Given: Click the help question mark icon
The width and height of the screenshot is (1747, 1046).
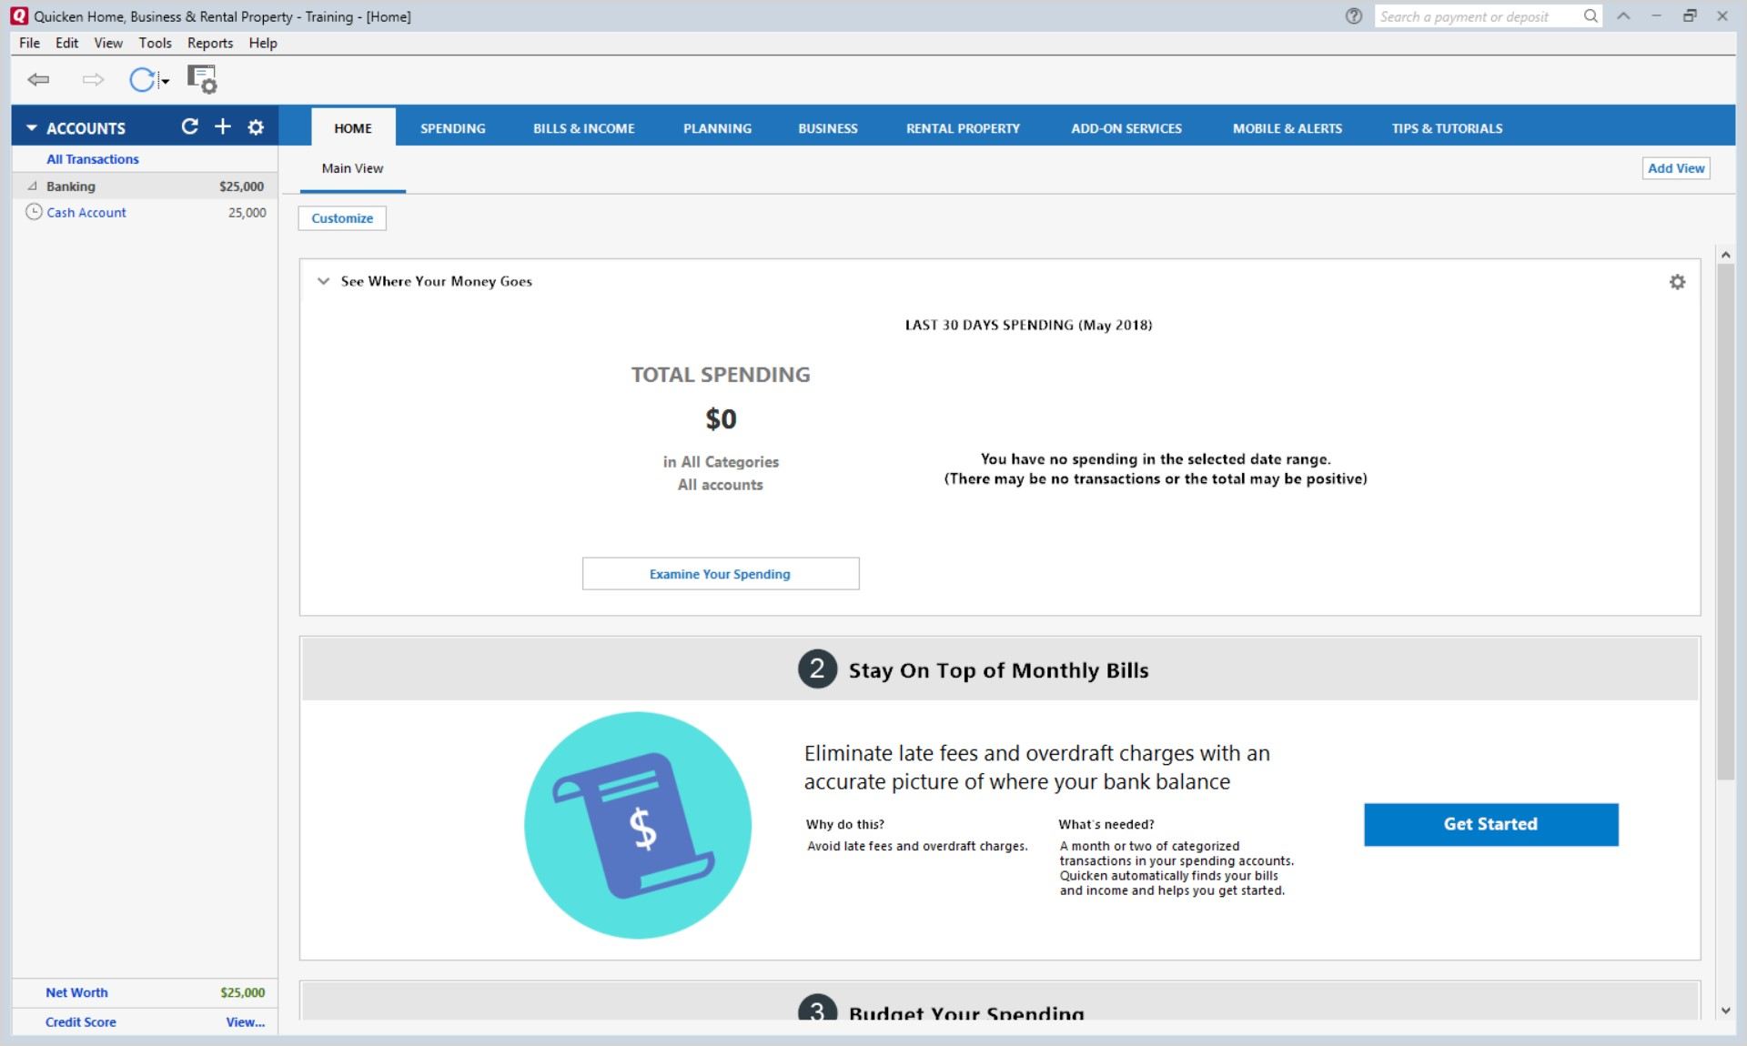Looking at the screenshot, I should click(1354, 16).
